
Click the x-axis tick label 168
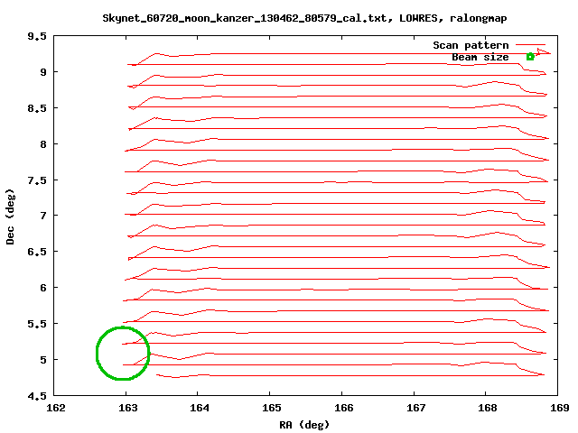(x=488, y=408)
